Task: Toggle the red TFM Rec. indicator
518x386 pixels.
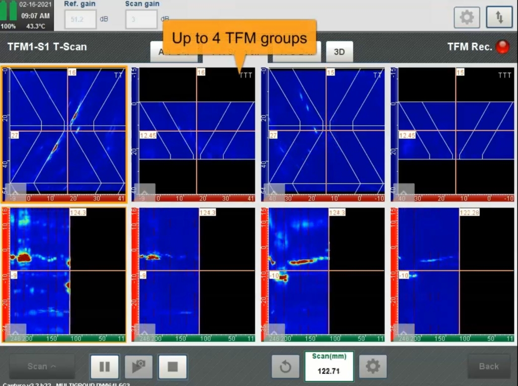Action: point(502,47)
